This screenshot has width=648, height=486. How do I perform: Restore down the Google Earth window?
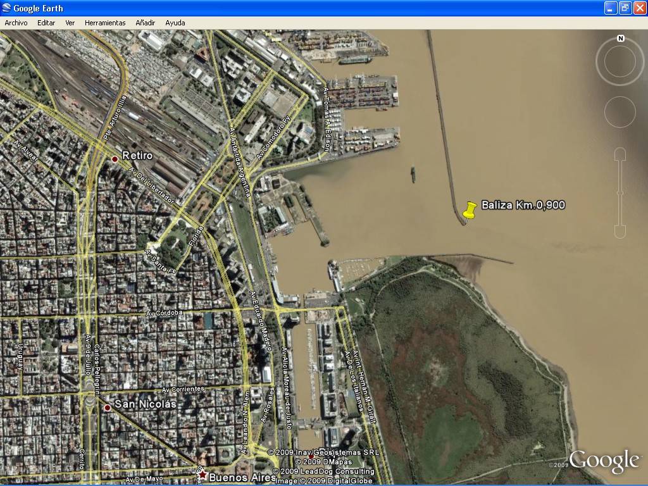pyautogui.click(x=625, y=8)
